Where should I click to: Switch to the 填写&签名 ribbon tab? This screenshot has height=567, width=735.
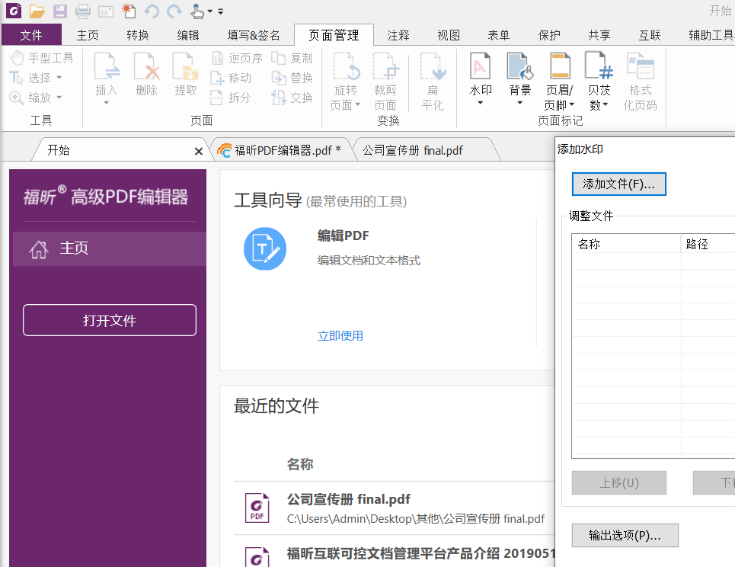[x=254, y=35]
